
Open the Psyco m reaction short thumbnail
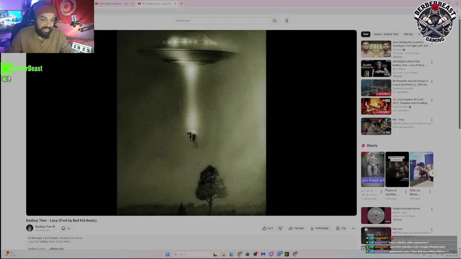pyautogui.click(x=397, y=169)
